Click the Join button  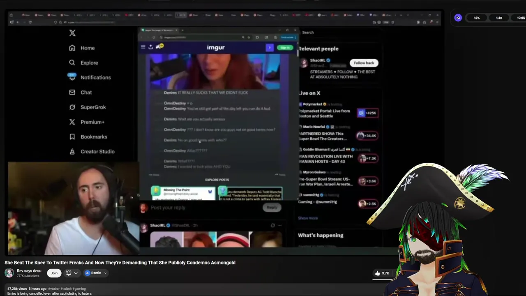pyautogui.click(x=54, y=273)
